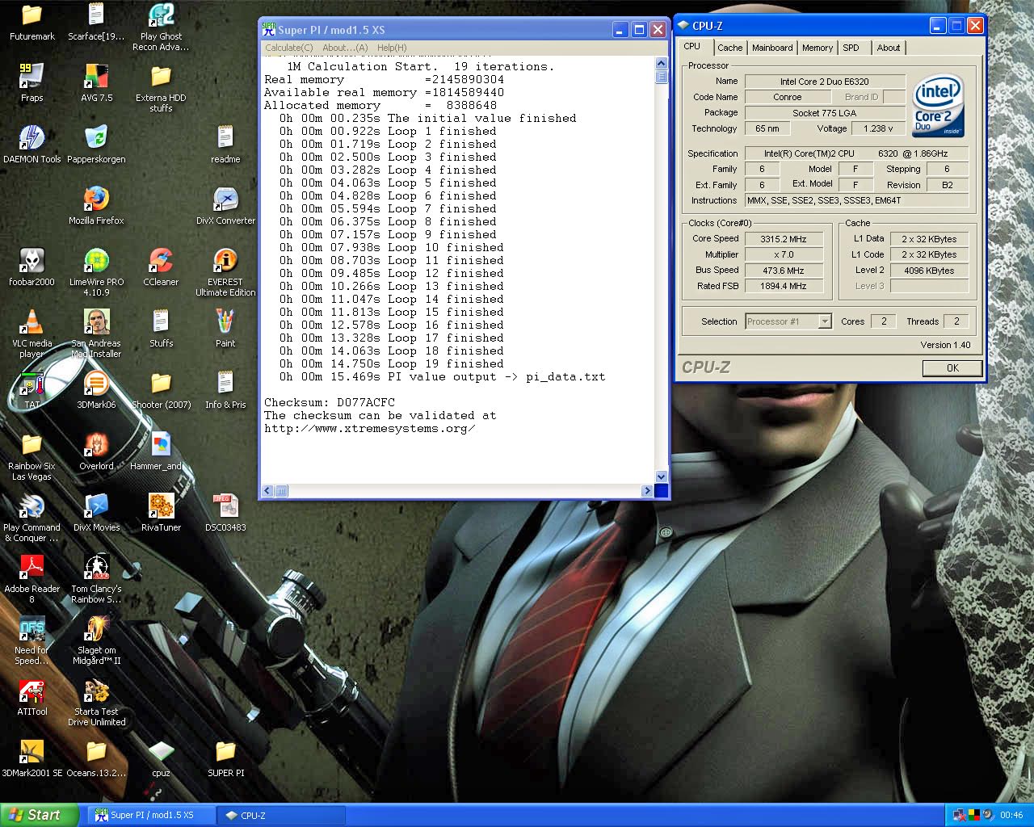Open San Andreas Mod Installer icon
This screenshot has height=827, width=1034.
point(96,322)
